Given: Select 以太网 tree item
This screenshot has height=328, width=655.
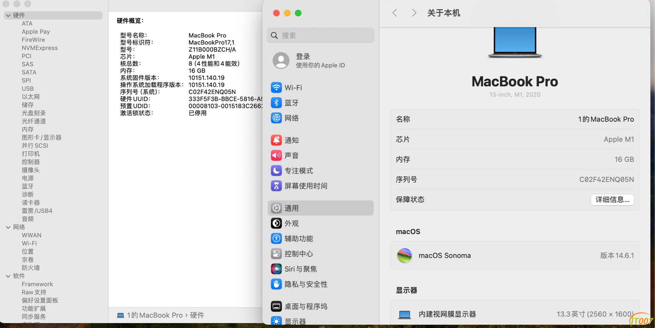Looking at the screenshot, I should pyautogui.click(x=31, y=97).
